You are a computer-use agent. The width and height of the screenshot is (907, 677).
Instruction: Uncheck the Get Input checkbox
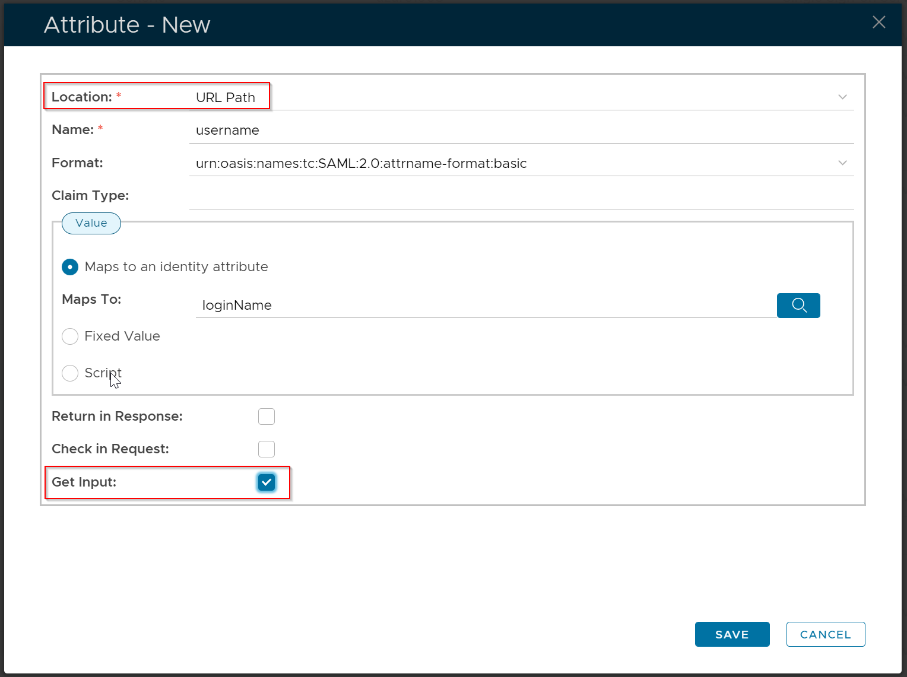click(x=267, y=482)
